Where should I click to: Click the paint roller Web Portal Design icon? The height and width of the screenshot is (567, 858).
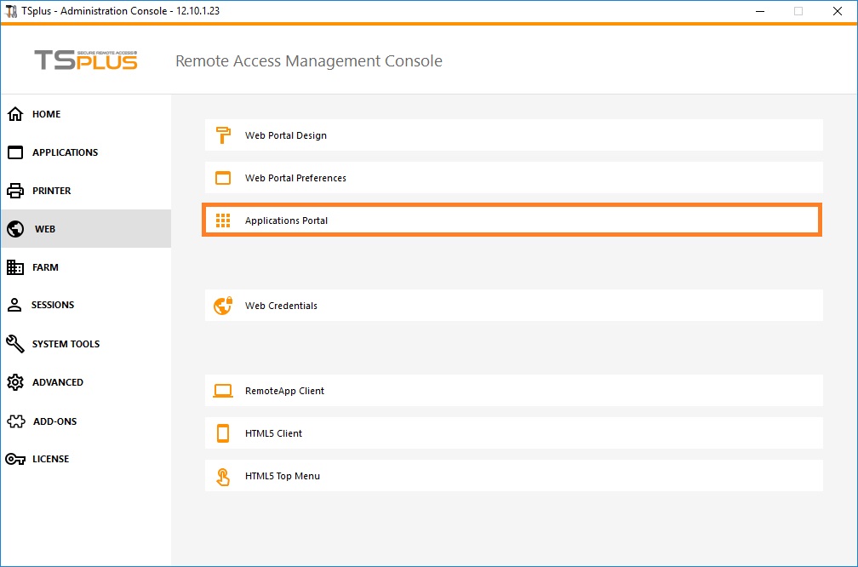(x=223, y=135)
